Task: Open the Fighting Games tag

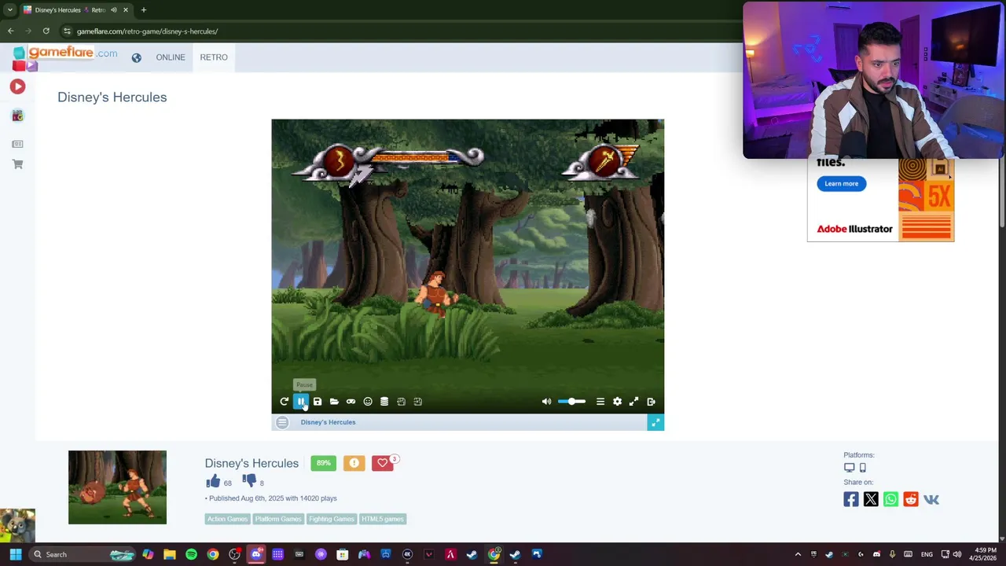Action: point(332,519)
